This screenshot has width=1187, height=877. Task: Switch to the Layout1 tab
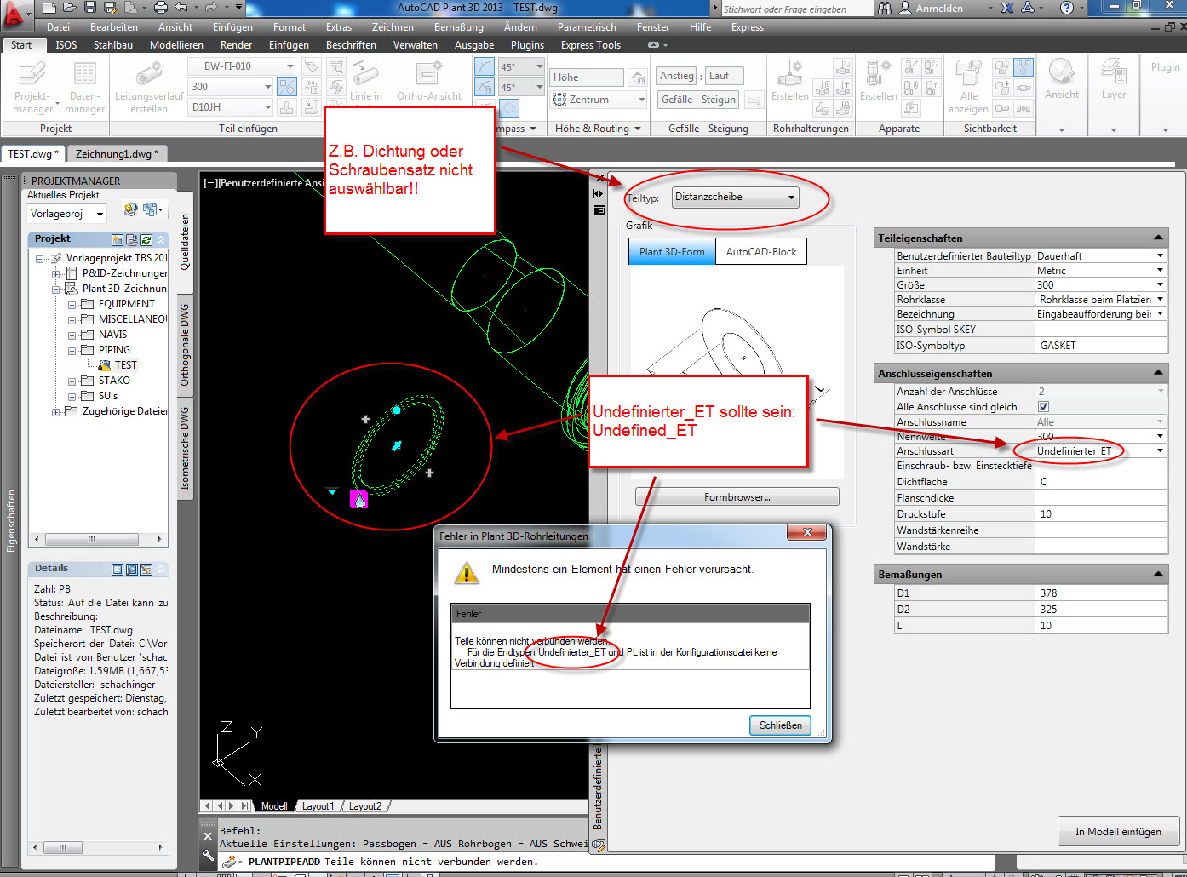(318, 806)
